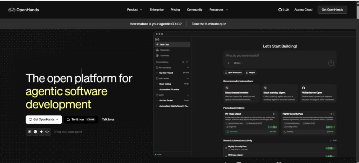Select the Another Project conversation

click(x=172, y=100)
